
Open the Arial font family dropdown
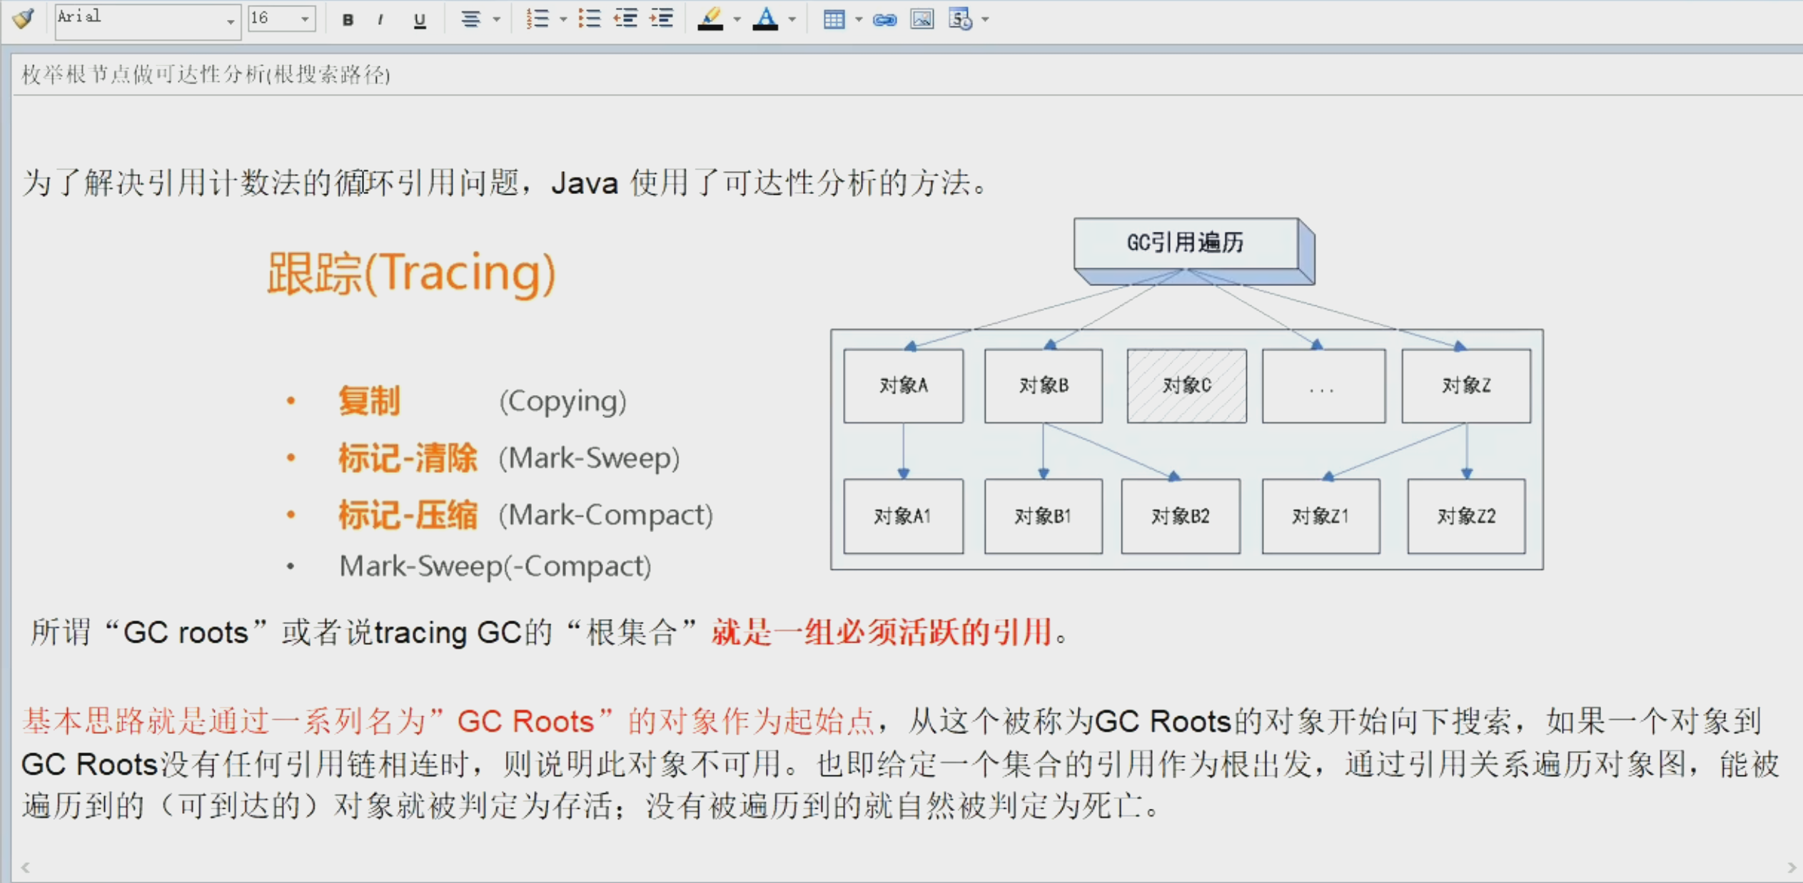point(230,21)
